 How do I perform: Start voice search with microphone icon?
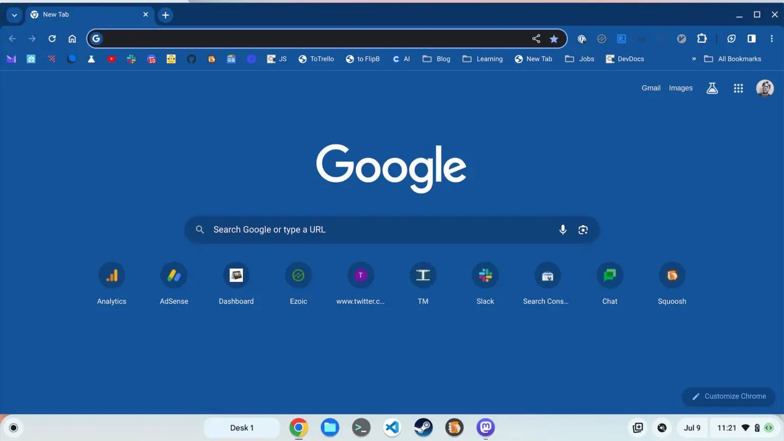pos(562,230)
